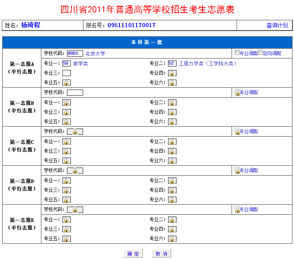
Task: Toggle 专业调配 checkbox in 第一志愿A
Action: click(x=237, y=53)
